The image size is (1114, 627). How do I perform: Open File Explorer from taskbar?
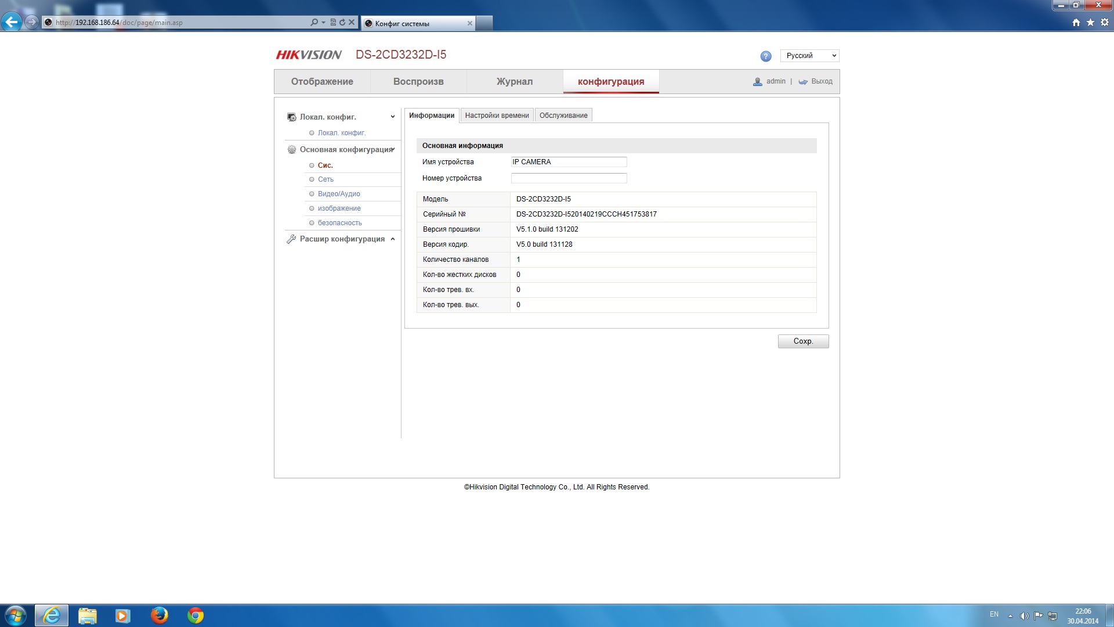coord(88,615)
